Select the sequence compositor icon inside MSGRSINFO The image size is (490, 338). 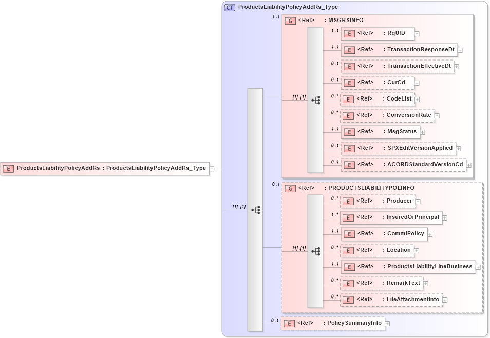317,100
